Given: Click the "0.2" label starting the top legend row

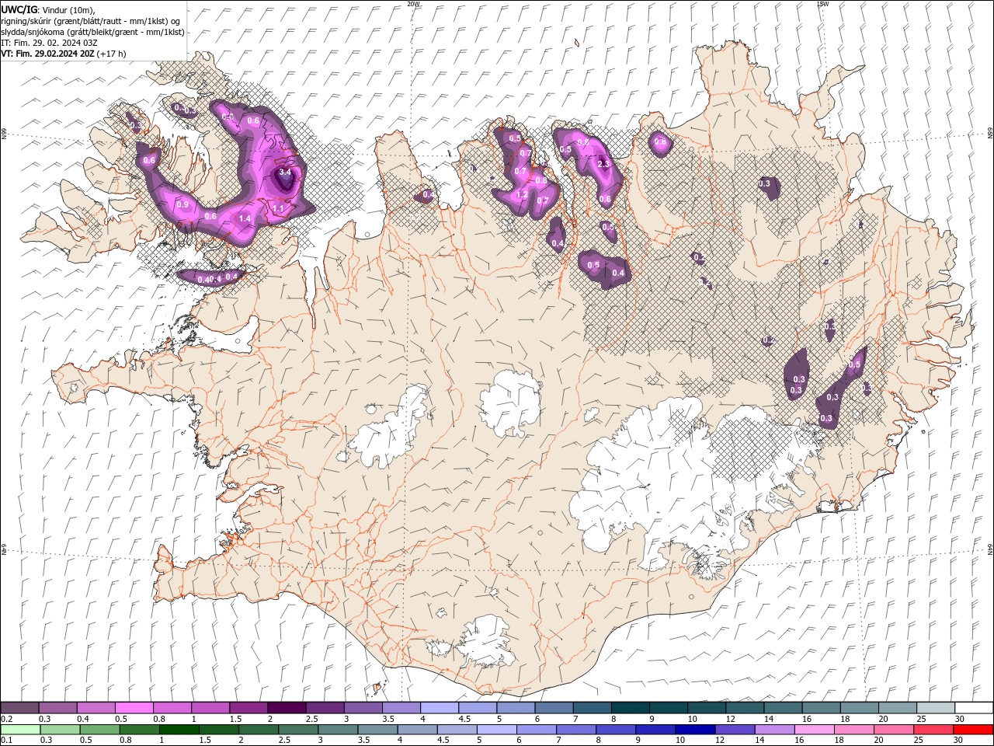Looking at the screenshot, I should pos(6,719).
